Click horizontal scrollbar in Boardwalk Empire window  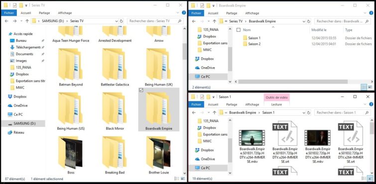292,82
